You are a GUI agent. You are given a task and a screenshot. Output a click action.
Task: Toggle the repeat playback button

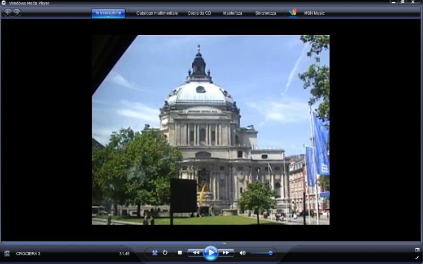pyautogui.click(x=165, y=253)
